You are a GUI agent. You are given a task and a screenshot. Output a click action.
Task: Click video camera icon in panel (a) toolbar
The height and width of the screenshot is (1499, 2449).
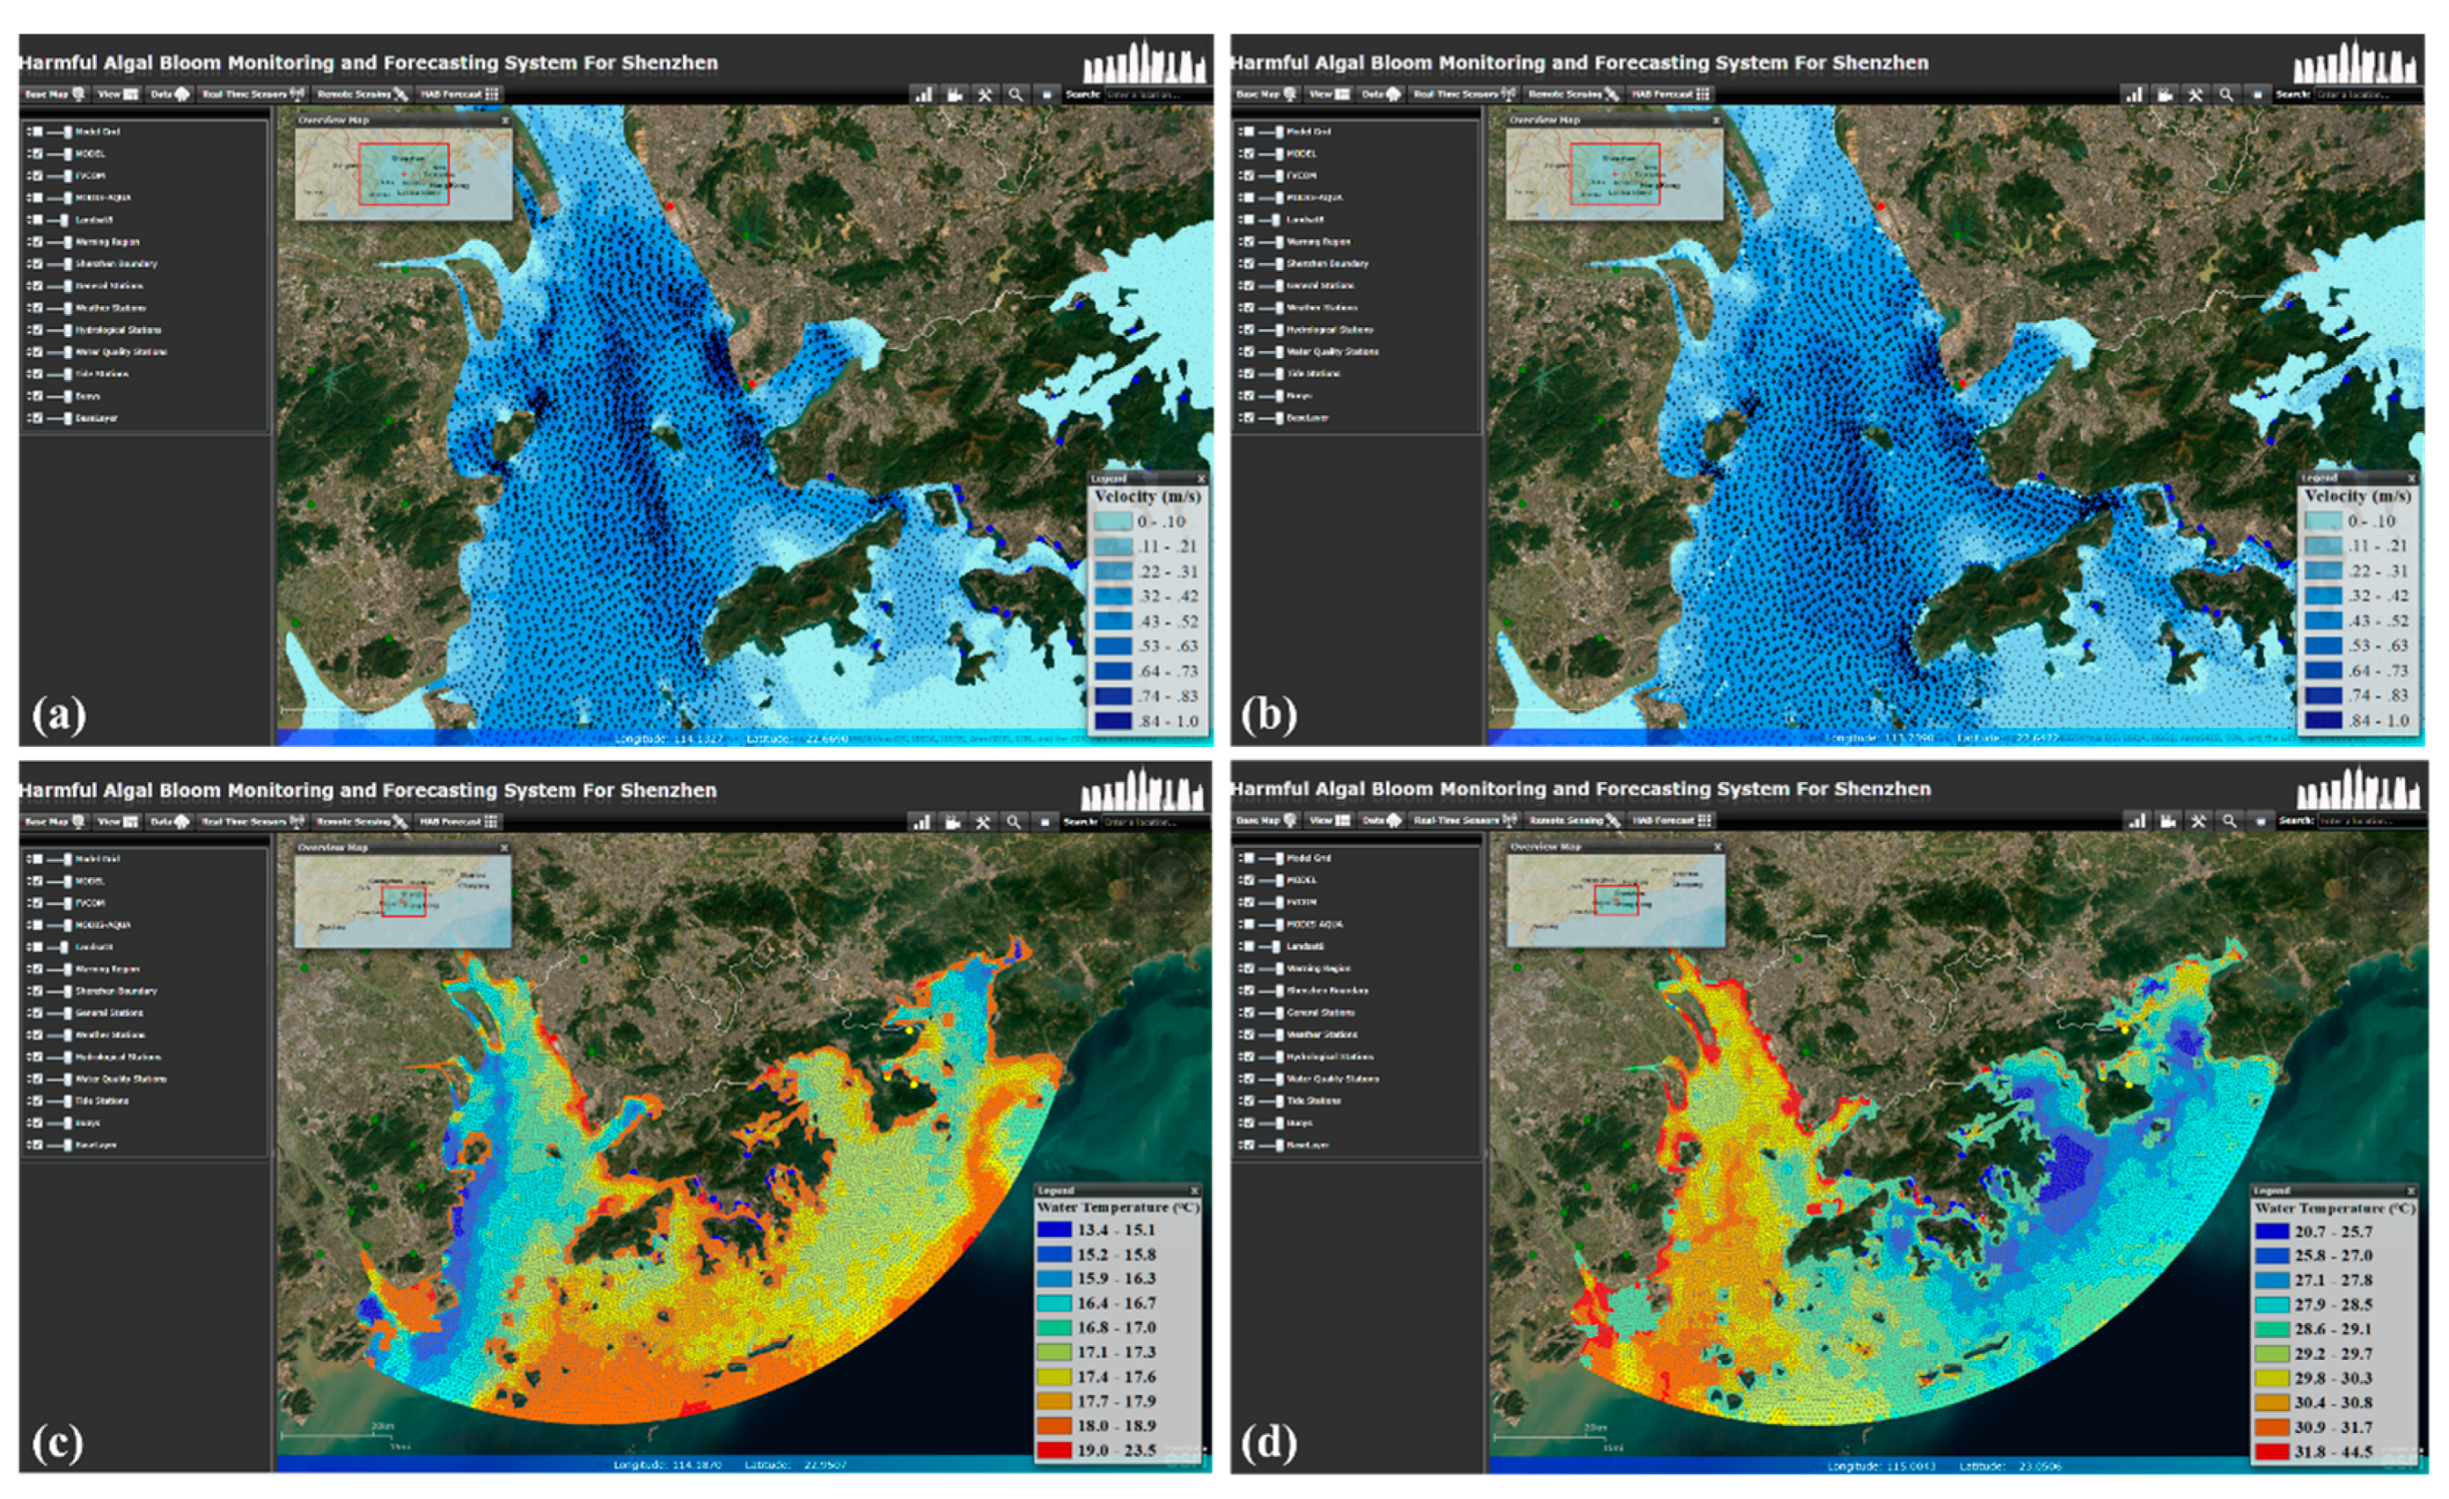(954, 94)
